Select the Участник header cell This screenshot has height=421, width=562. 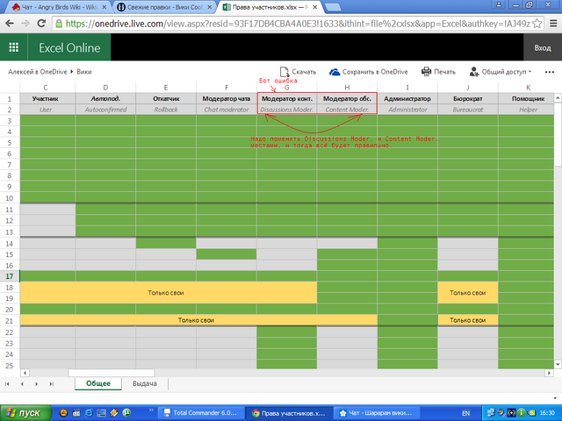(46, 99)
